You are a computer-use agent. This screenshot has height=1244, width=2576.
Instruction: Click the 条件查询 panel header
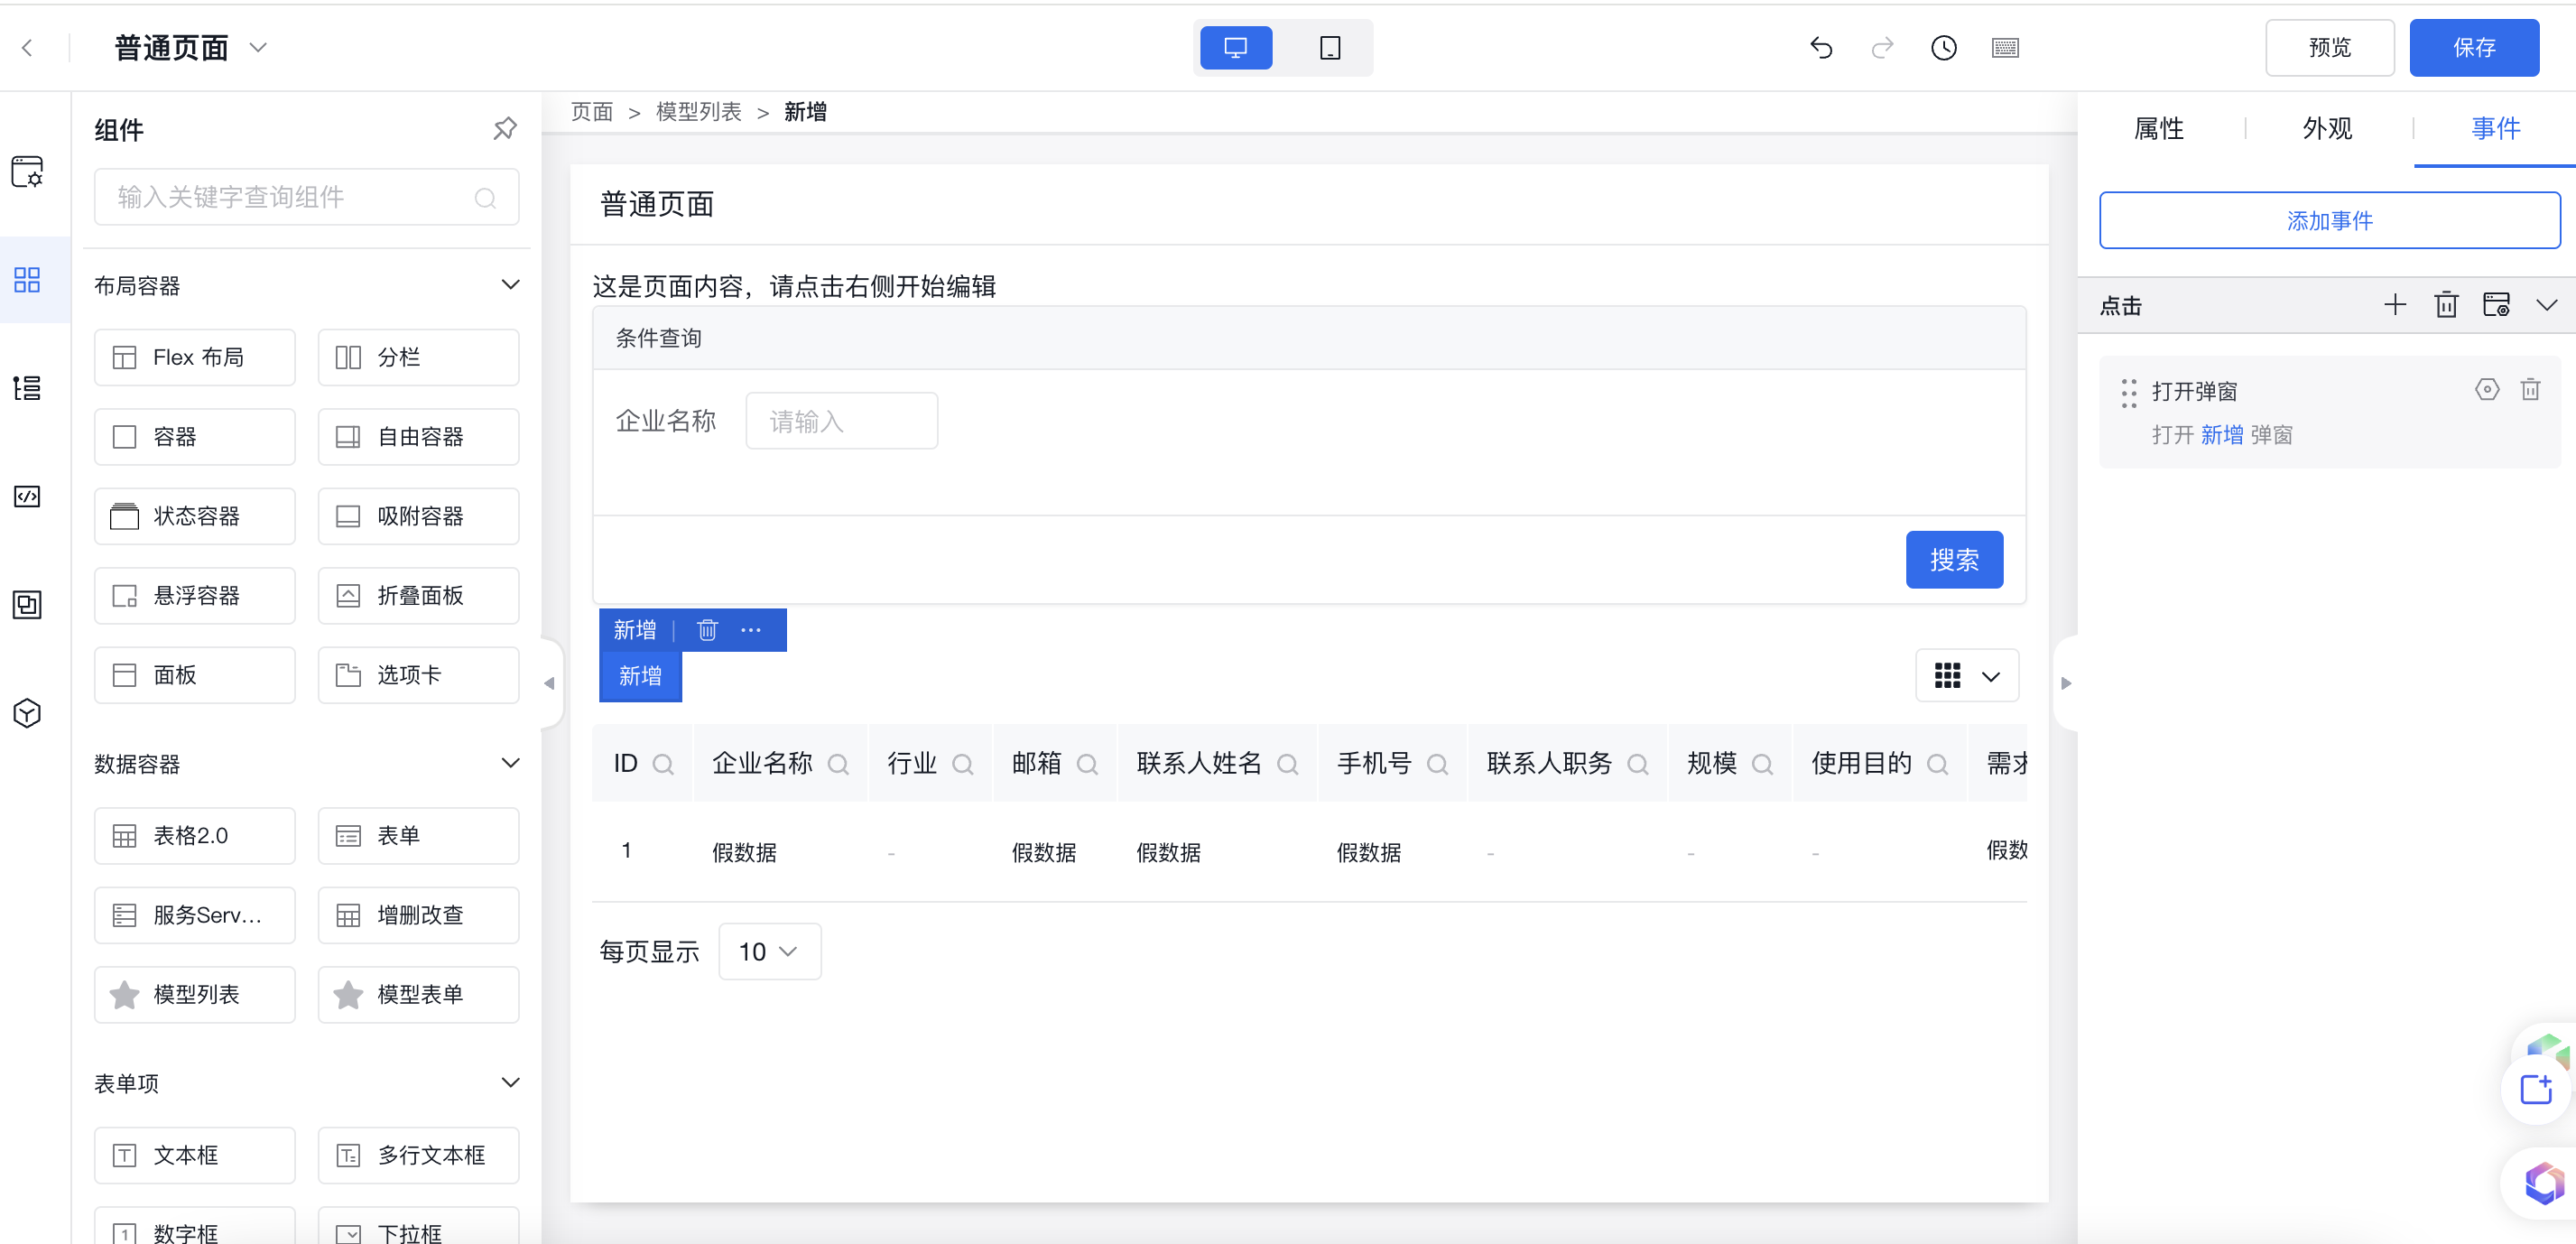[x=1309, y=338]
